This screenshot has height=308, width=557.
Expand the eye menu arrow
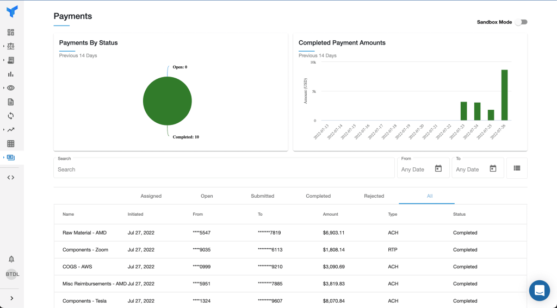4,88
